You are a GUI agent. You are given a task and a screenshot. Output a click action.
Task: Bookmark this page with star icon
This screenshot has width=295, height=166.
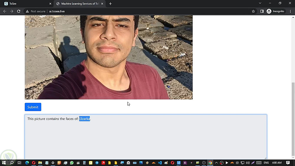(253, 11)
